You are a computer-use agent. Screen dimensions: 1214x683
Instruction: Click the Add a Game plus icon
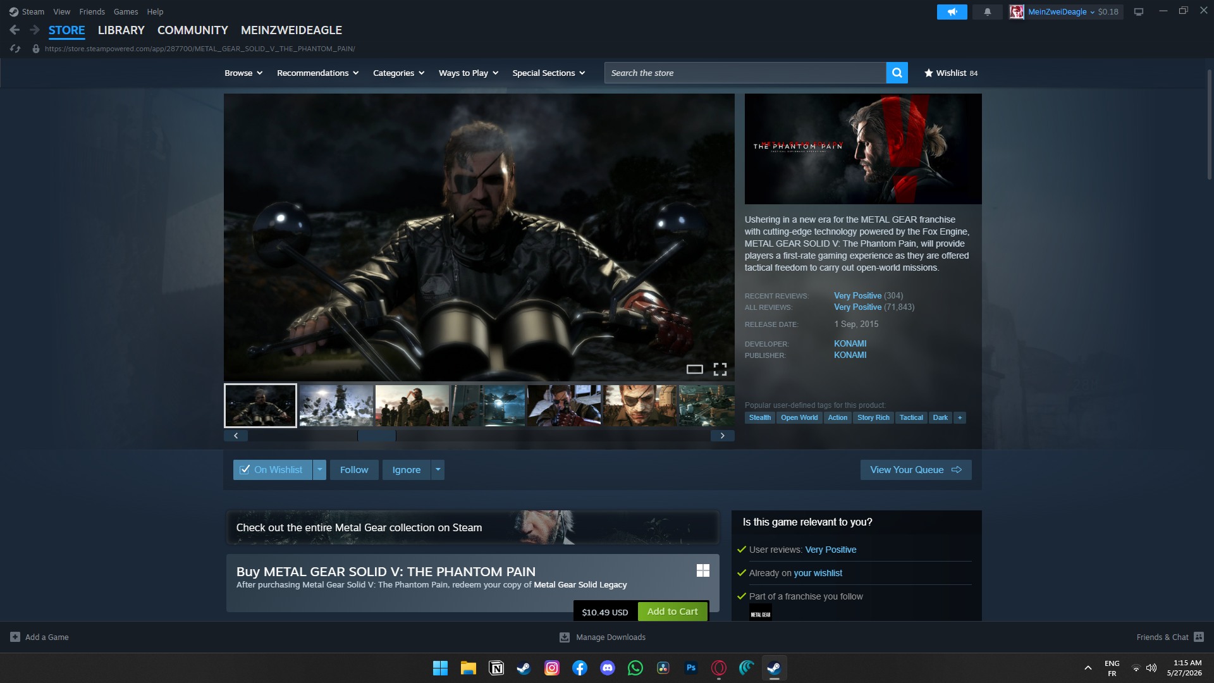click(x=15, y=637)
